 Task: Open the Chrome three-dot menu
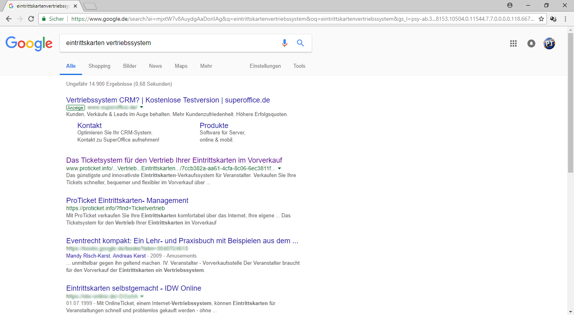565,19
